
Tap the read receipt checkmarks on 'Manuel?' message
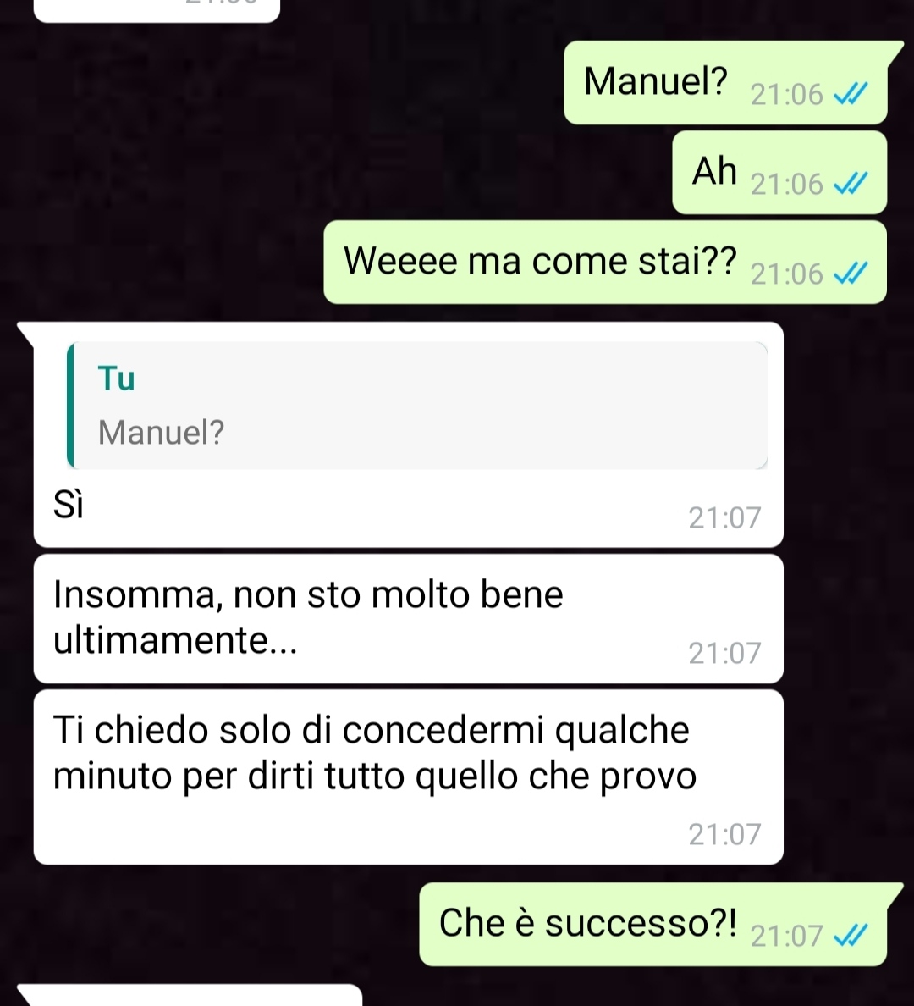coord(851,94)
